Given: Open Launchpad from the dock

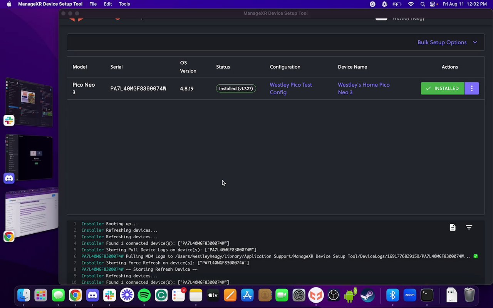Looking at the screenshot, I should 41,295.
